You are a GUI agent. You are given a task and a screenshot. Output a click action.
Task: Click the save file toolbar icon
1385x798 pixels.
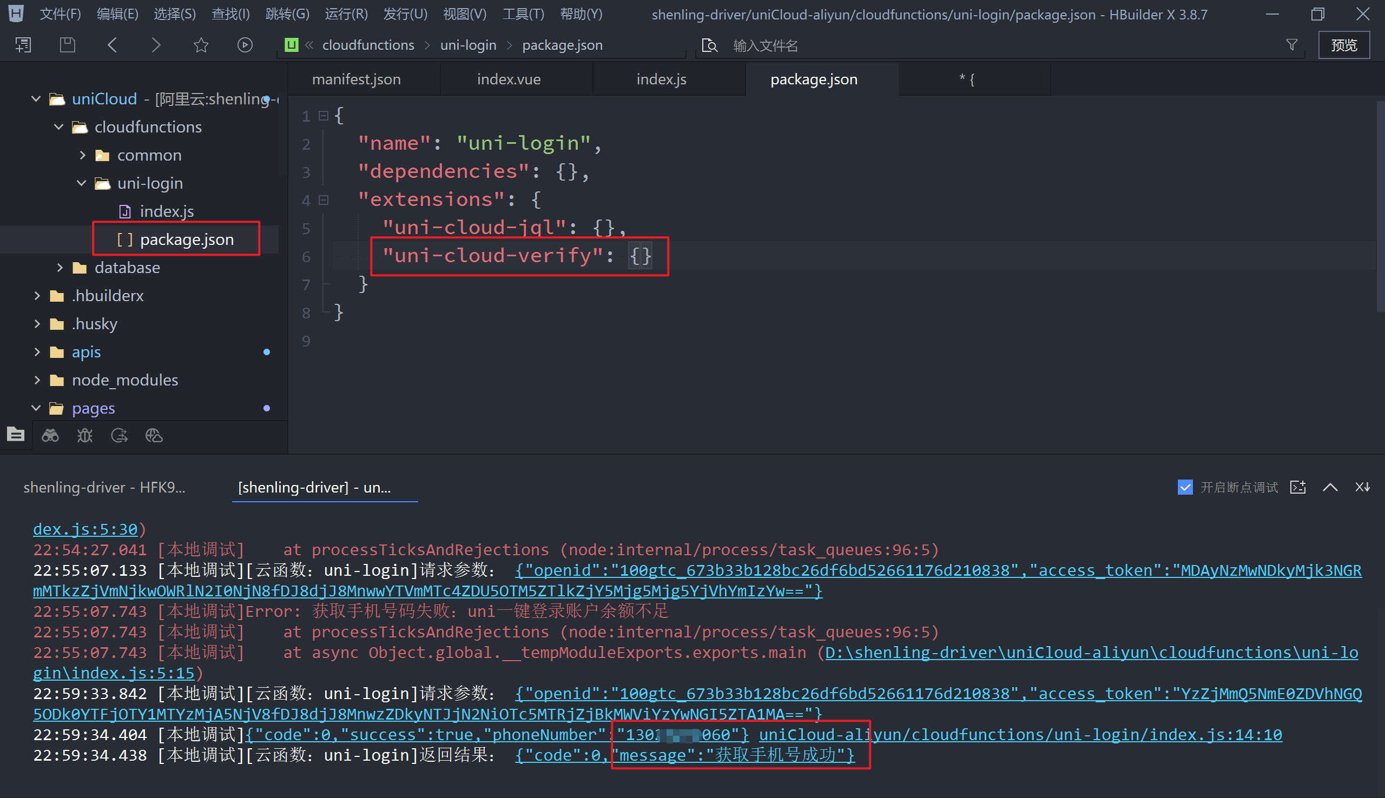tap(68, 45)
